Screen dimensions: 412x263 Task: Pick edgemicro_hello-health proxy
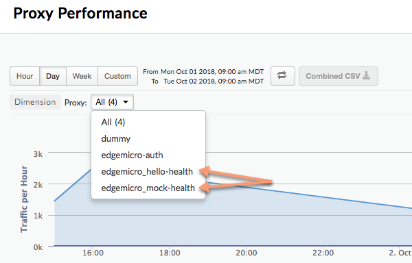click(x=147, y=172)
